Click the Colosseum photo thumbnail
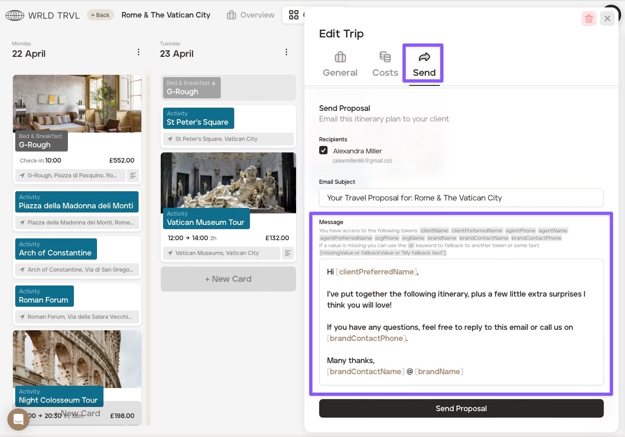 [x=77, y=358]
